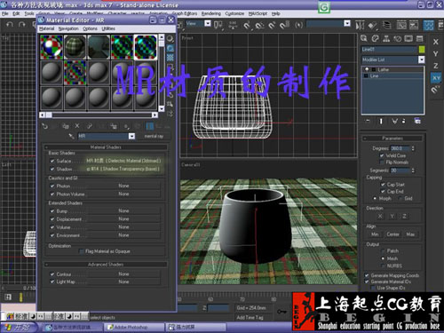Viewport: 444px width, 333px height.
Task: Click Assign Material to Selection icon
Action: (66, 126)
